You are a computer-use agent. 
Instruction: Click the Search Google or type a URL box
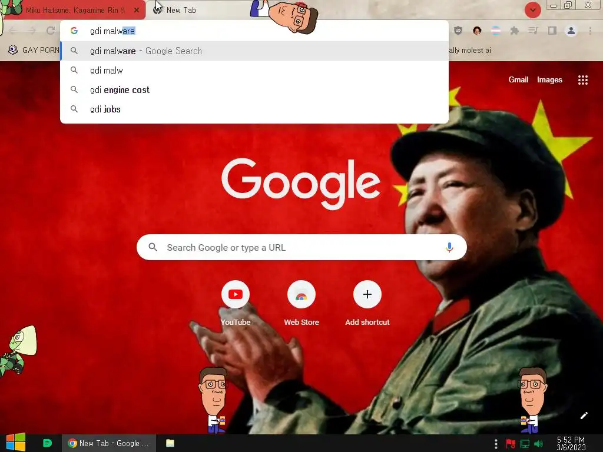pyautogui.click(x=301, y=247)
